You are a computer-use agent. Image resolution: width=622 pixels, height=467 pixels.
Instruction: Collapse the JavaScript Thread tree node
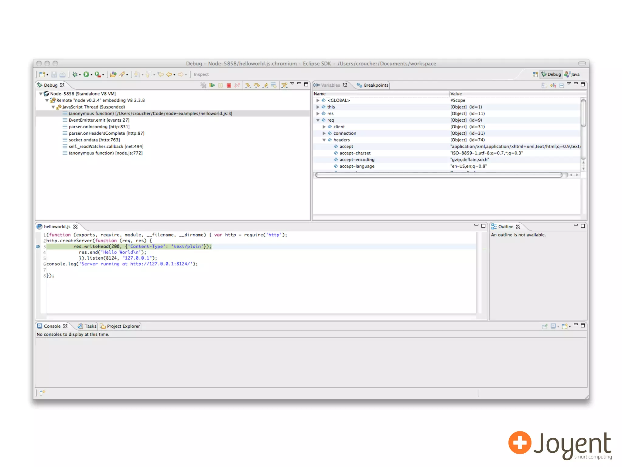pyautogui.click(x=53, y=107)
